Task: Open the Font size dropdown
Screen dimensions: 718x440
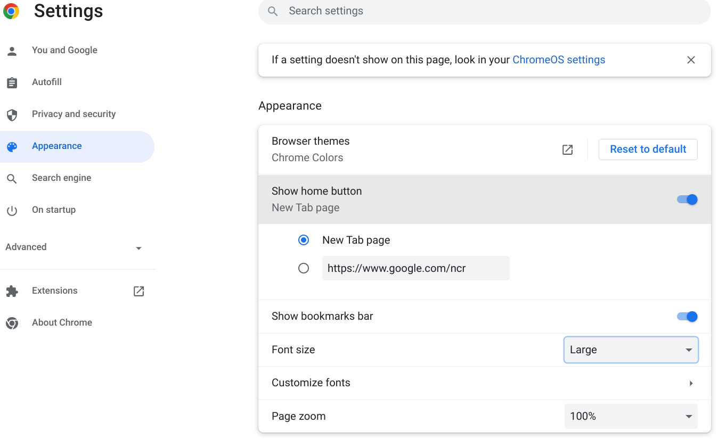Action: click(631, 350)
